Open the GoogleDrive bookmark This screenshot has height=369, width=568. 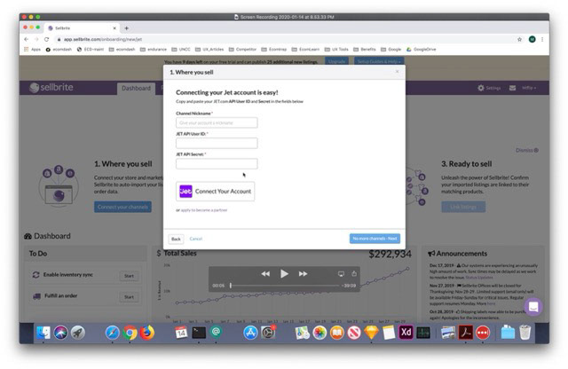pyautogui.click(x=421, y=50)
